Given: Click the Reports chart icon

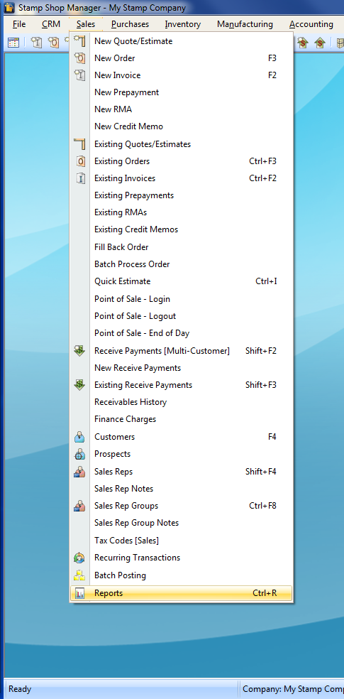Looking at the screenshot, I should tap(79, 593).
